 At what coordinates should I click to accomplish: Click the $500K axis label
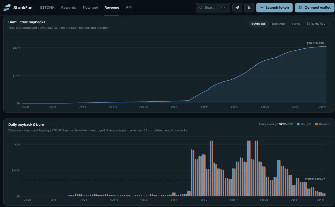tap(16, 170)
